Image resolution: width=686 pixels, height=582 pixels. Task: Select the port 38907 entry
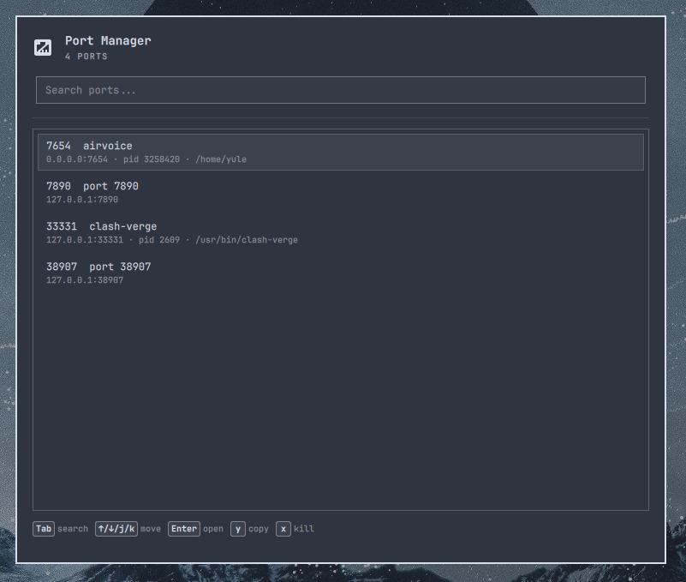coord(340,273)
